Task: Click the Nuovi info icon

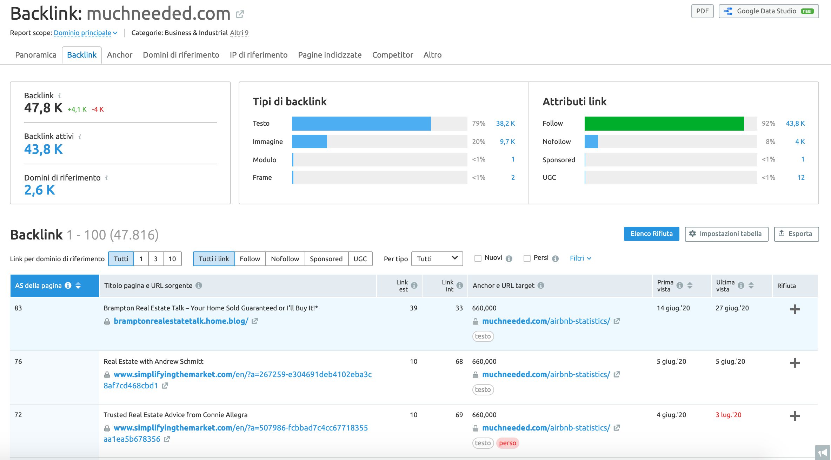Action: tap(509, 259)
